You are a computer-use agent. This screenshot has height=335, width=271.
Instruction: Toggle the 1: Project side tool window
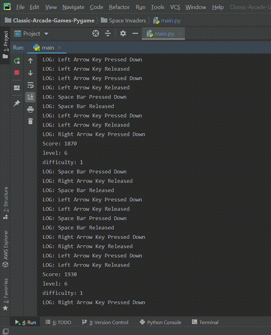pos(6,45)
